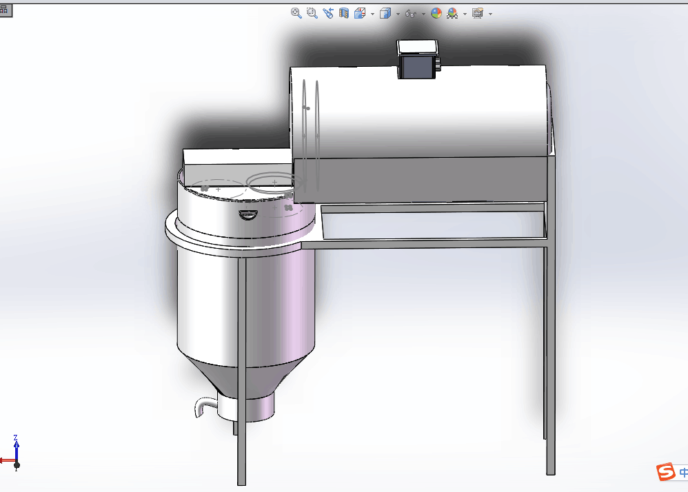Click the View Orientation icon
Image resolution: width=688 pixels, height=492 pixels.
[x=360, y=13]
